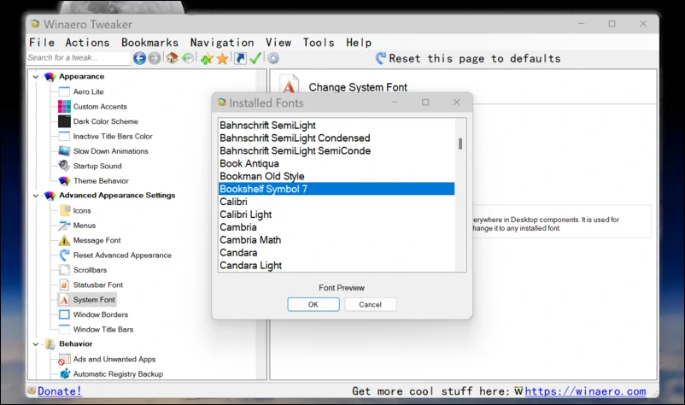Screen dimensions: 685x405
Task: Collapse the Appearance tree category
Action: point(36,76)
